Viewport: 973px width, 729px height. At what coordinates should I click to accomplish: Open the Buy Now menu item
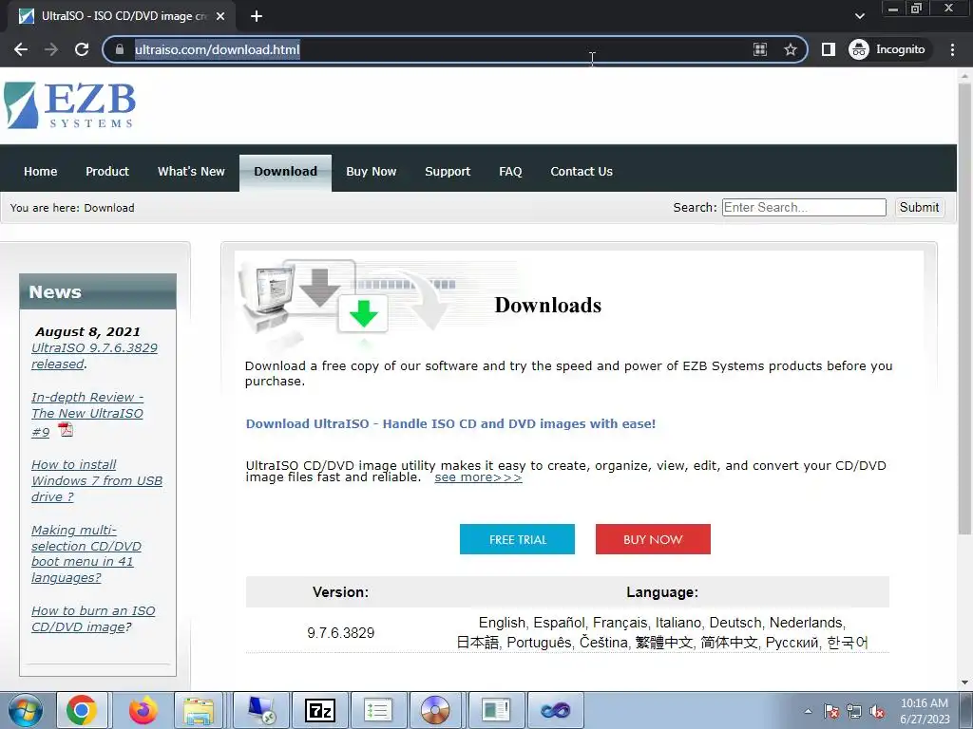[372, 172]
